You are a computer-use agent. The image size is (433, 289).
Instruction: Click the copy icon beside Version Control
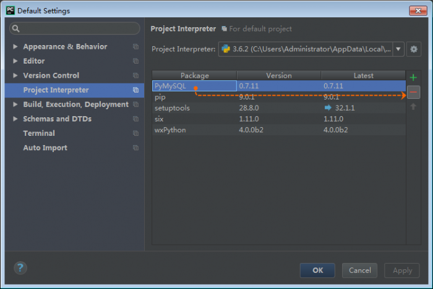click(135, 76)
